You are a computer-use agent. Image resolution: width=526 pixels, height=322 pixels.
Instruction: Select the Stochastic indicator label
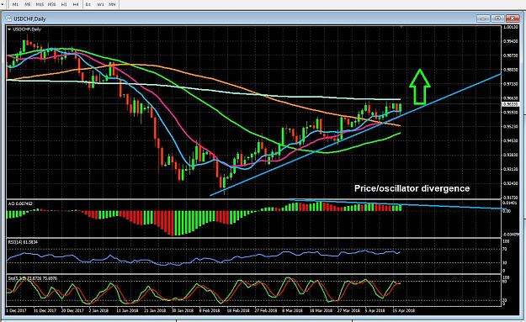pyautogui.click(x=33, y=278)
